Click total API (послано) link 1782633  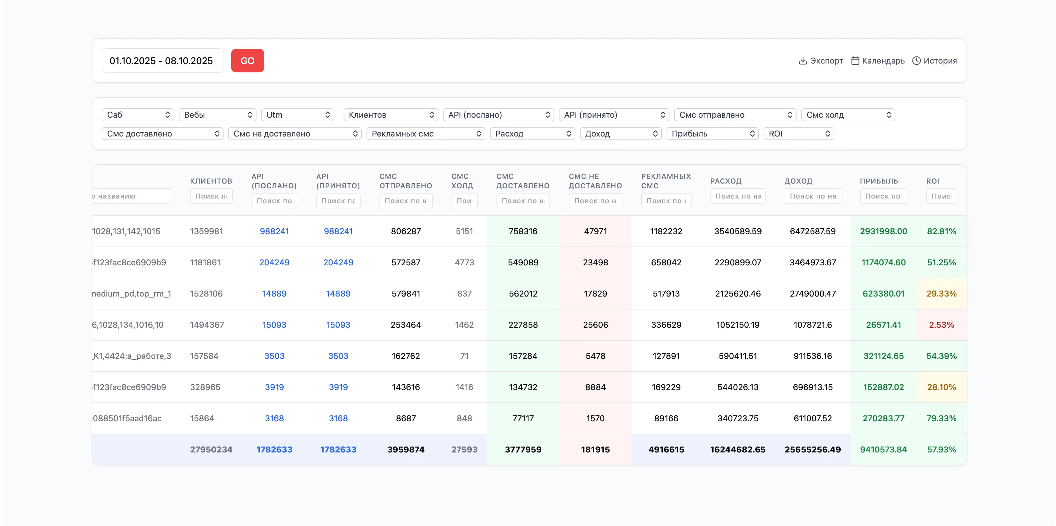274,449
